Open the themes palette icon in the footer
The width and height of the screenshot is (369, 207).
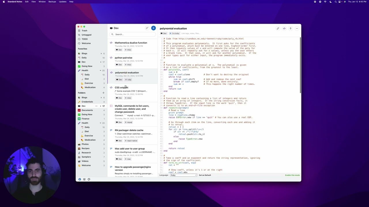89,179
